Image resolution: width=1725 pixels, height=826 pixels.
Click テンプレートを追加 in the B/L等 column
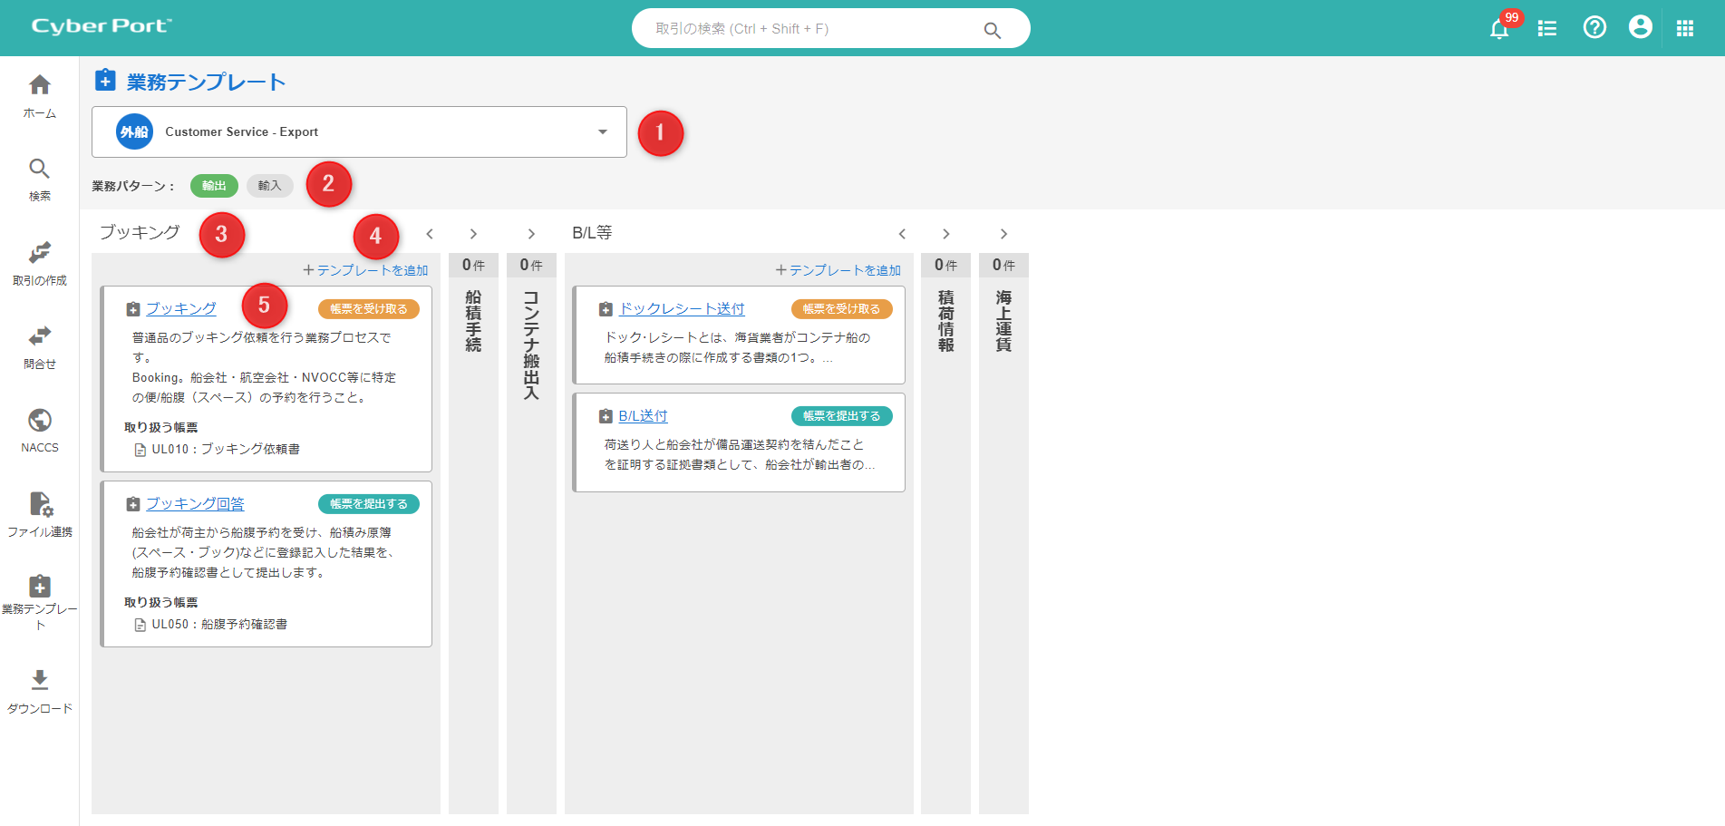click(838, 270)
